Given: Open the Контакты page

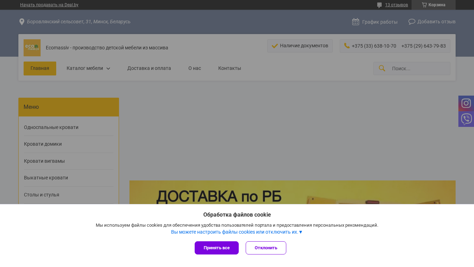Looking at the screenshot, I should pyautogui.click(x=230, y=68).
